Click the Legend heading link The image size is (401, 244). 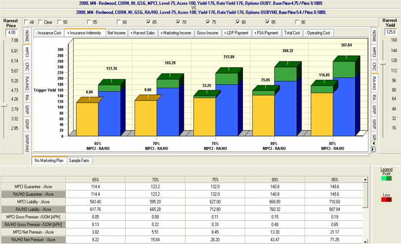[386, 169]
